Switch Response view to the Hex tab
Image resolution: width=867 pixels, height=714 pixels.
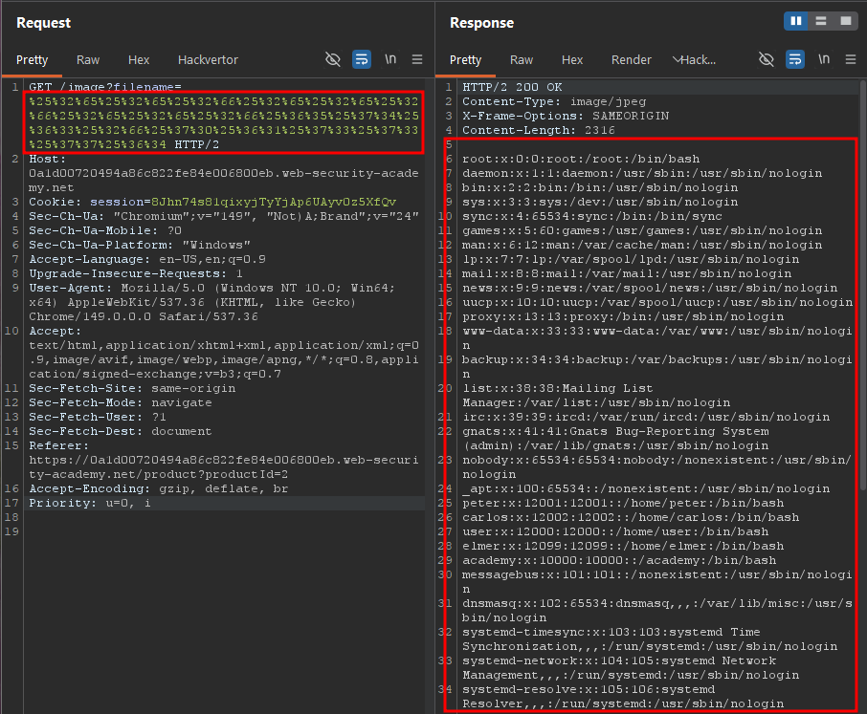[x=572, y=59]
